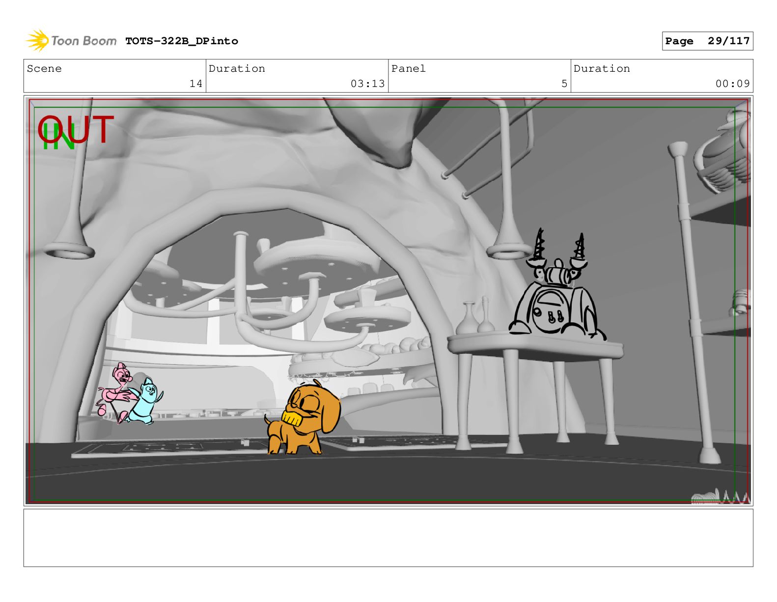Click the panel duration value 00:09

(x=732, y=84)
